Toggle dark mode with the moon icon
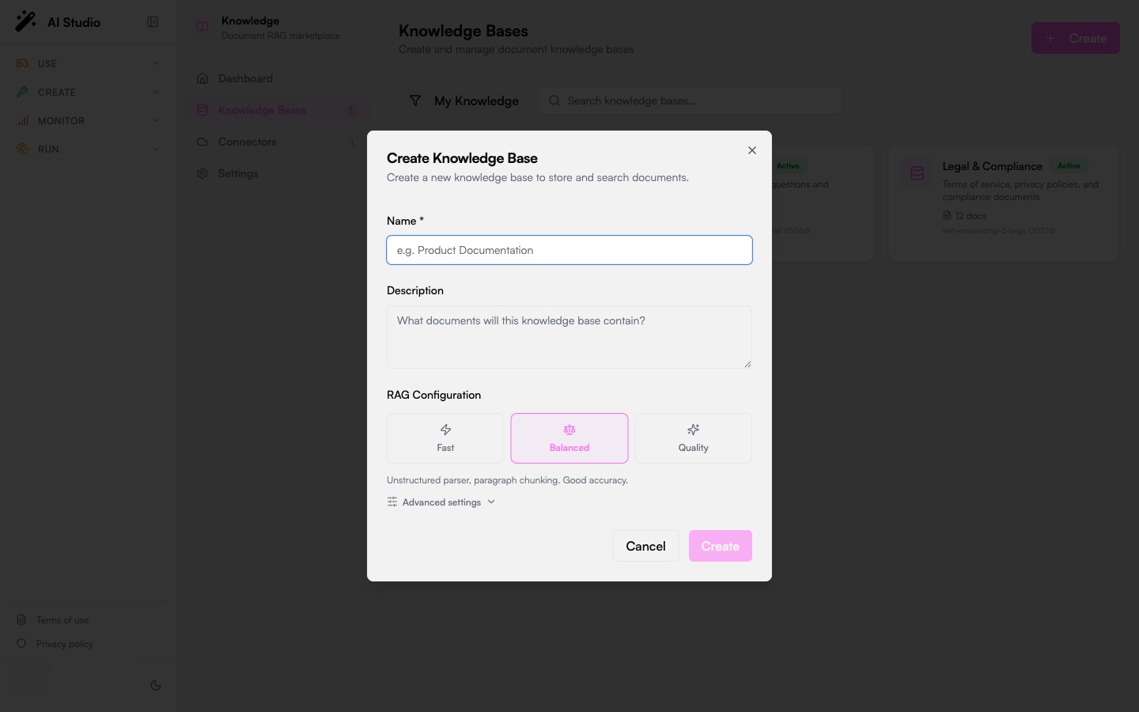This screenshot has width=1139, height=712. point(156,685)
